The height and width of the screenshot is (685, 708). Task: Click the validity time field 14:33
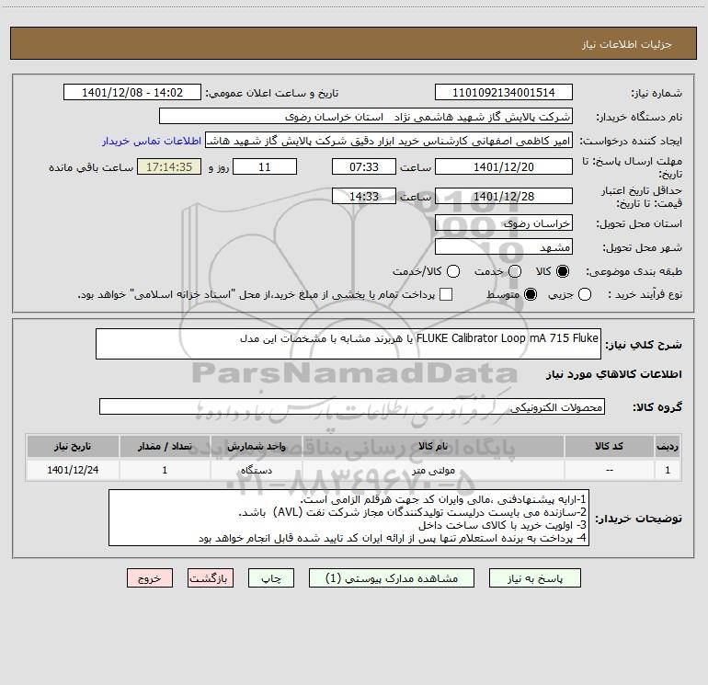364,196
